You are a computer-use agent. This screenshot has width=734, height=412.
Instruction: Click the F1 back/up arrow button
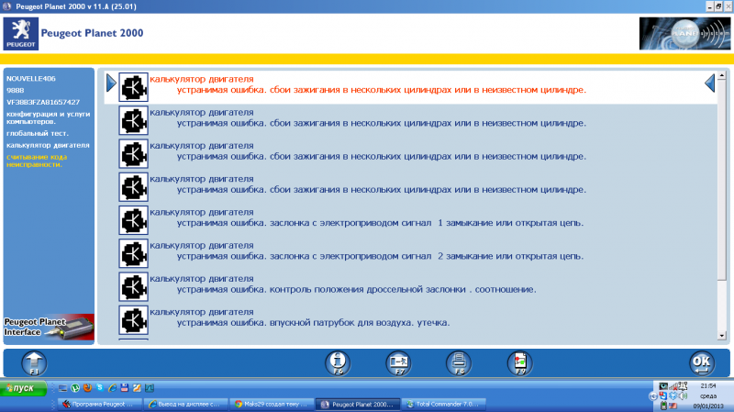tap(34, 363)
